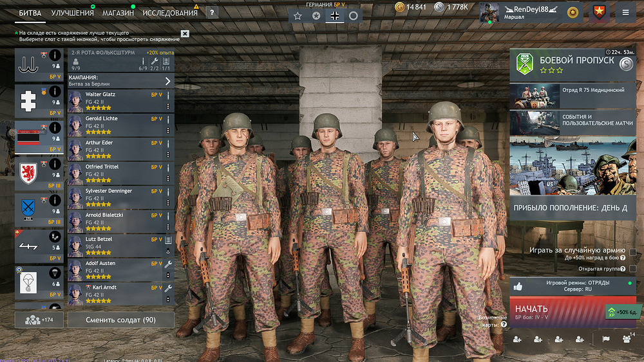Viewport: 644px width, 362px height.
Task: Click the radio operator 1/1 icon in squad header
Action: click(x=166, y=61)
